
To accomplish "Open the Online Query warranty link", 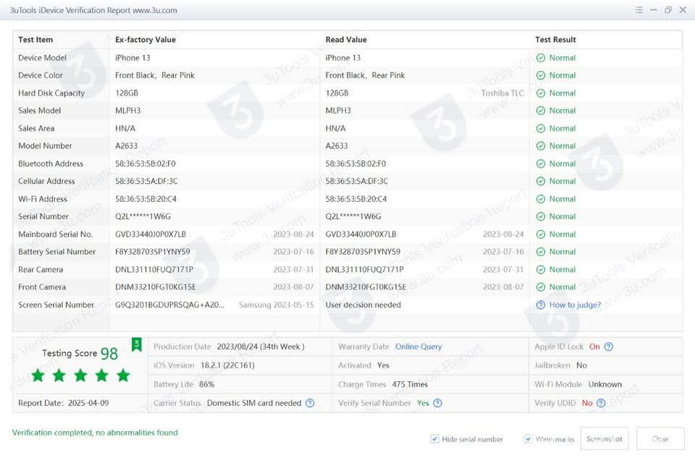I will (x=418, y=346).
